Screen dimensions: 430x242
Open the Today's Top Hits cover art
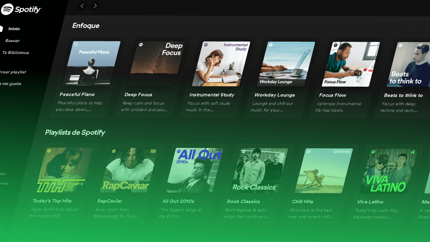(x=64, y=170)
